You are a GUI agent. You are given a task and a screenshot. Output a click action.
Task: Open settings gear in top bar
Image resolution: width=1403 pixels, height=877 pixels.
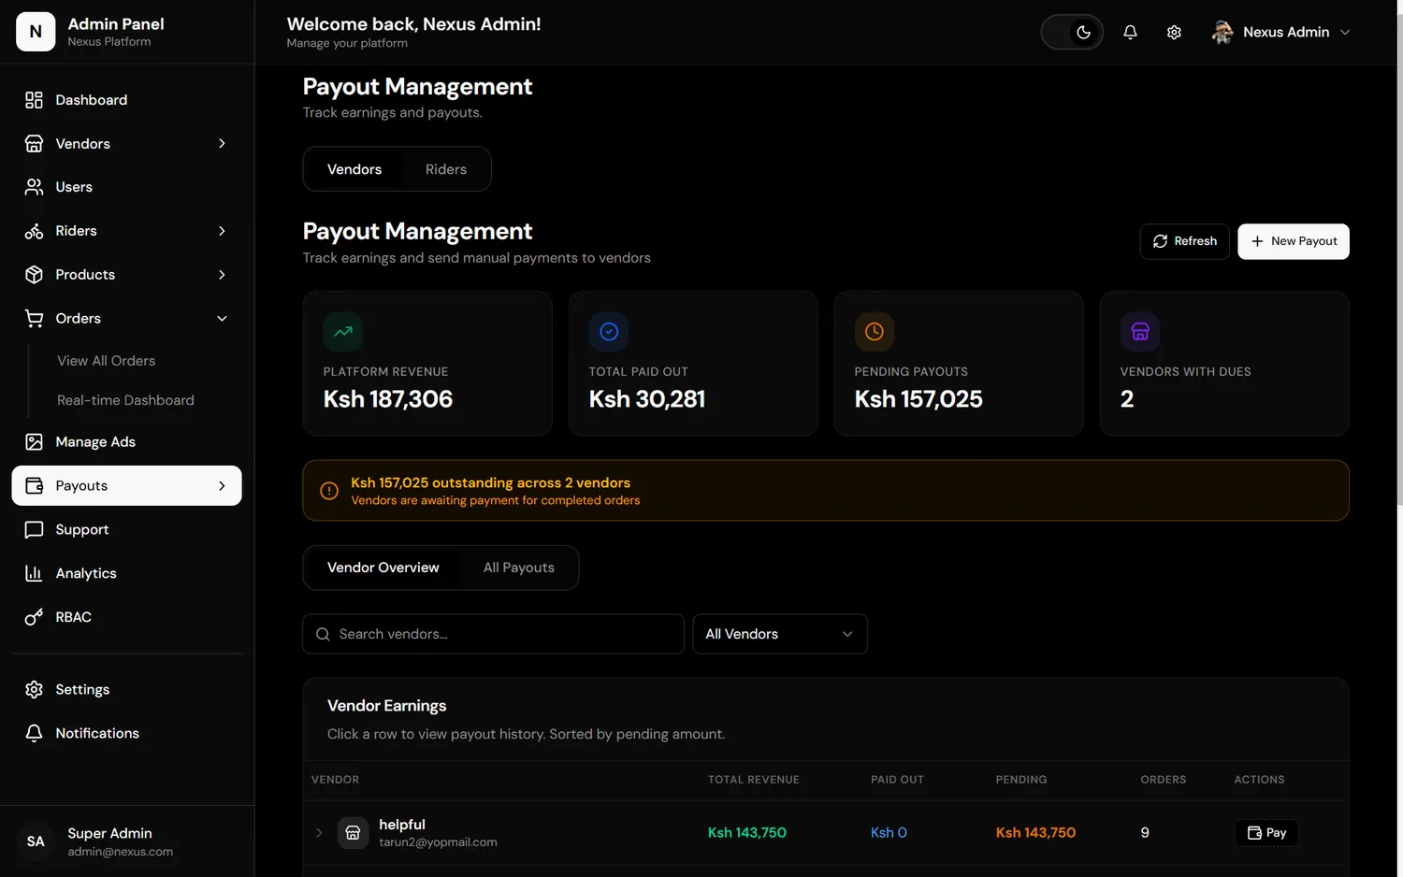(1174, 32)
